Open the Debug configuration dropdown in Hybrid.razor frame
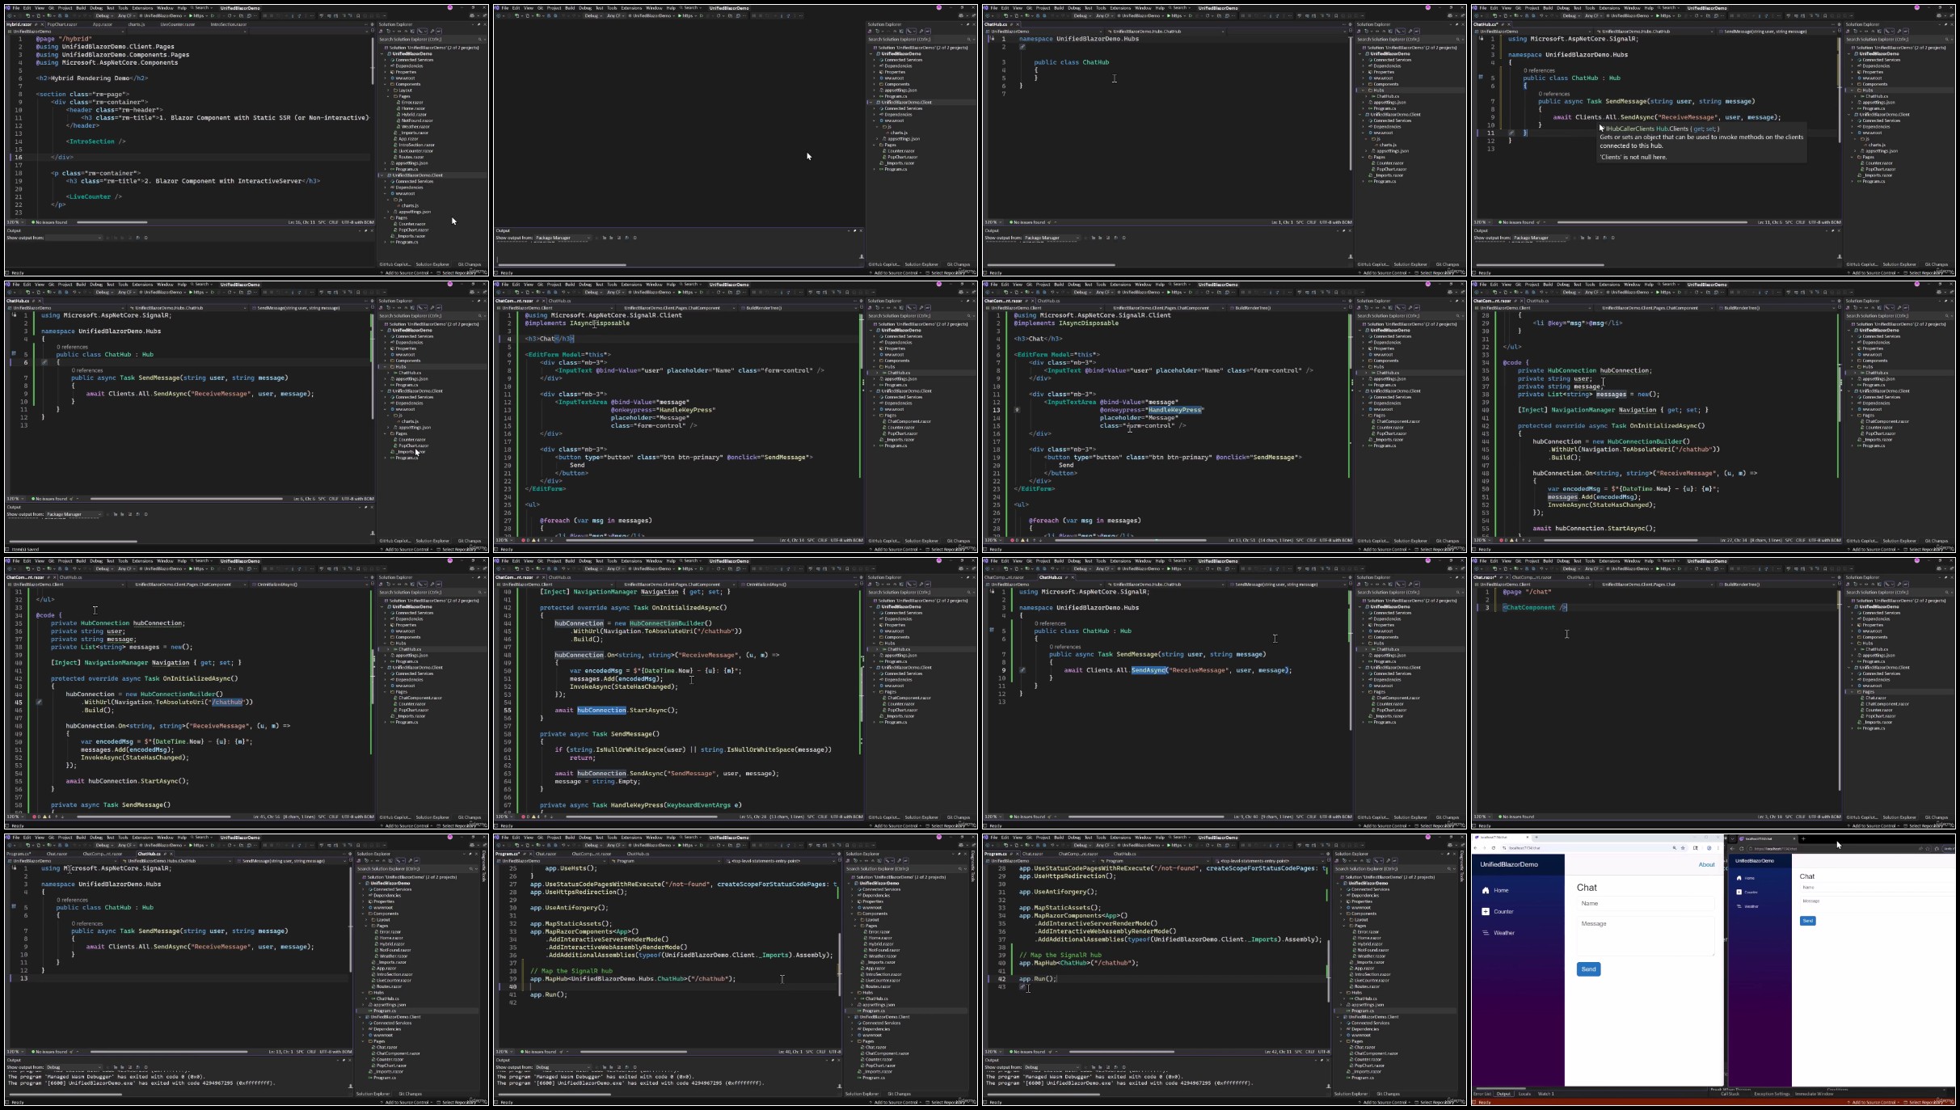 coord(104,15)
